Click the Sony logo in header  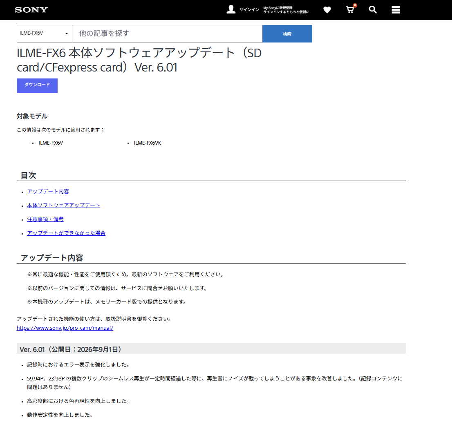31,10
